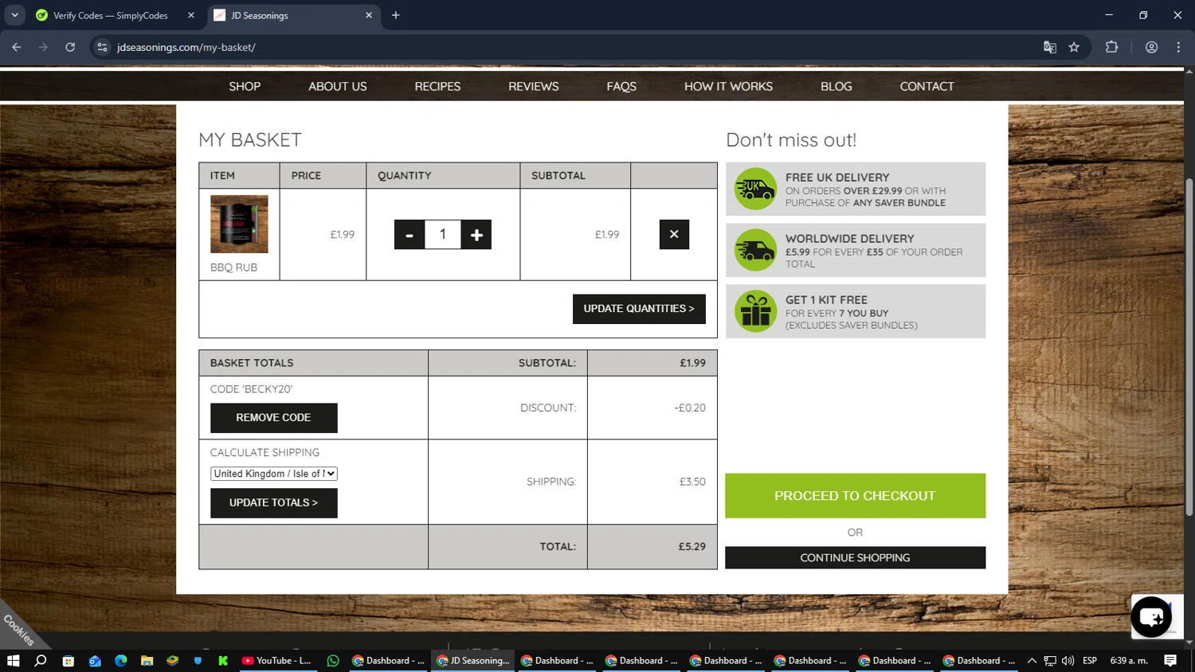1195x672 pixels.
Task: Click the page vertical scrollbar
Action: pos(1189,346)
